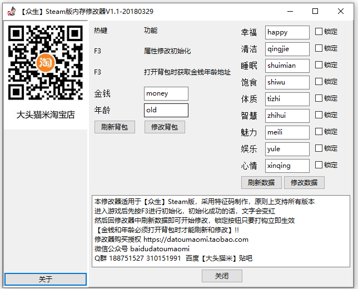
Task: Click the 修改背包 button
Action: (x=165, y=127)
